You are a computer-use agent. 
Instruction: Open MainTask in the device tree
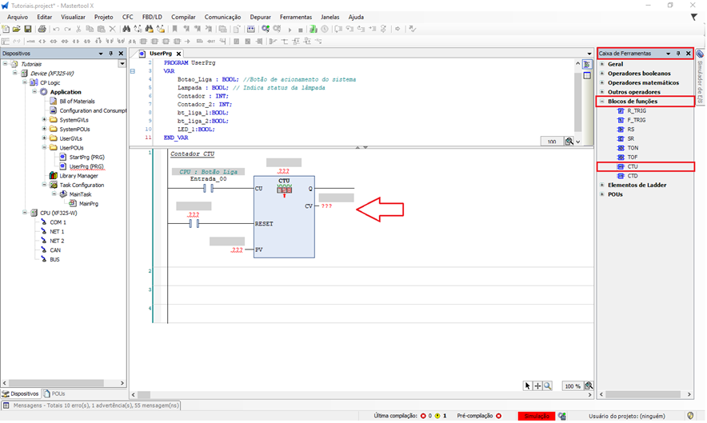[x=79, y=194]
